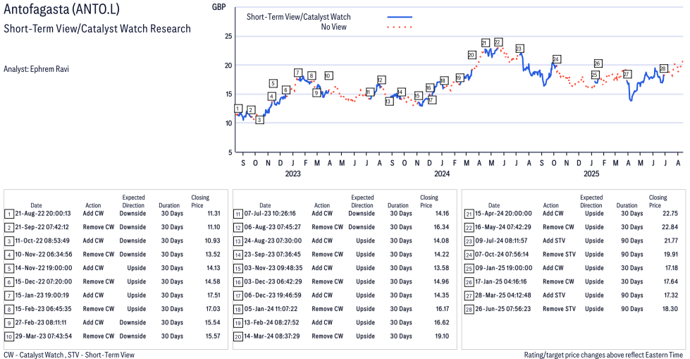Click chart marker number 24
This screenshot has height=359, width=690.
click(x=556, y=59)
